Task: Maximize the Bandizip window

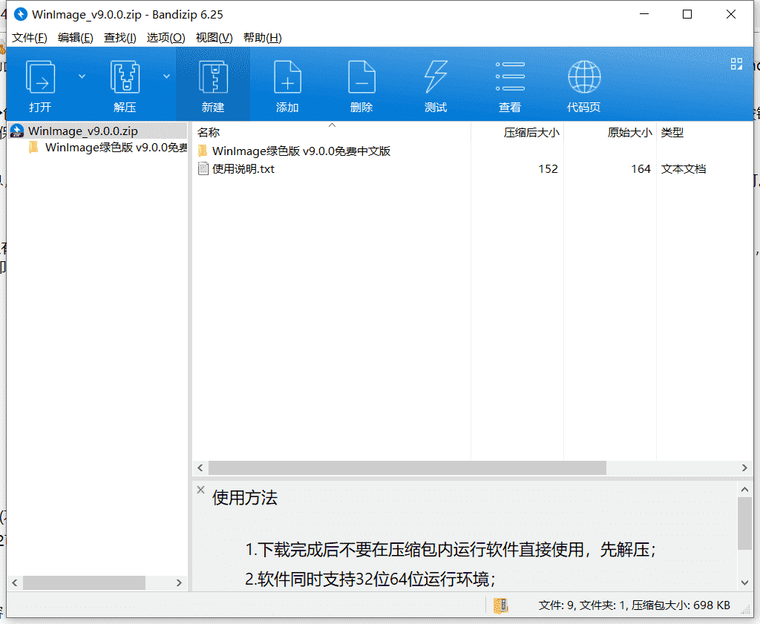Action: 687,15
